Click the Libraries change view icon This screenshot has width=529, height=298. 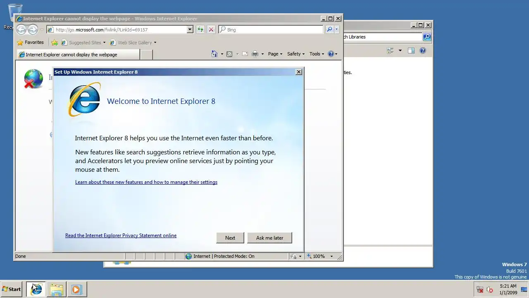pos(390,50)
